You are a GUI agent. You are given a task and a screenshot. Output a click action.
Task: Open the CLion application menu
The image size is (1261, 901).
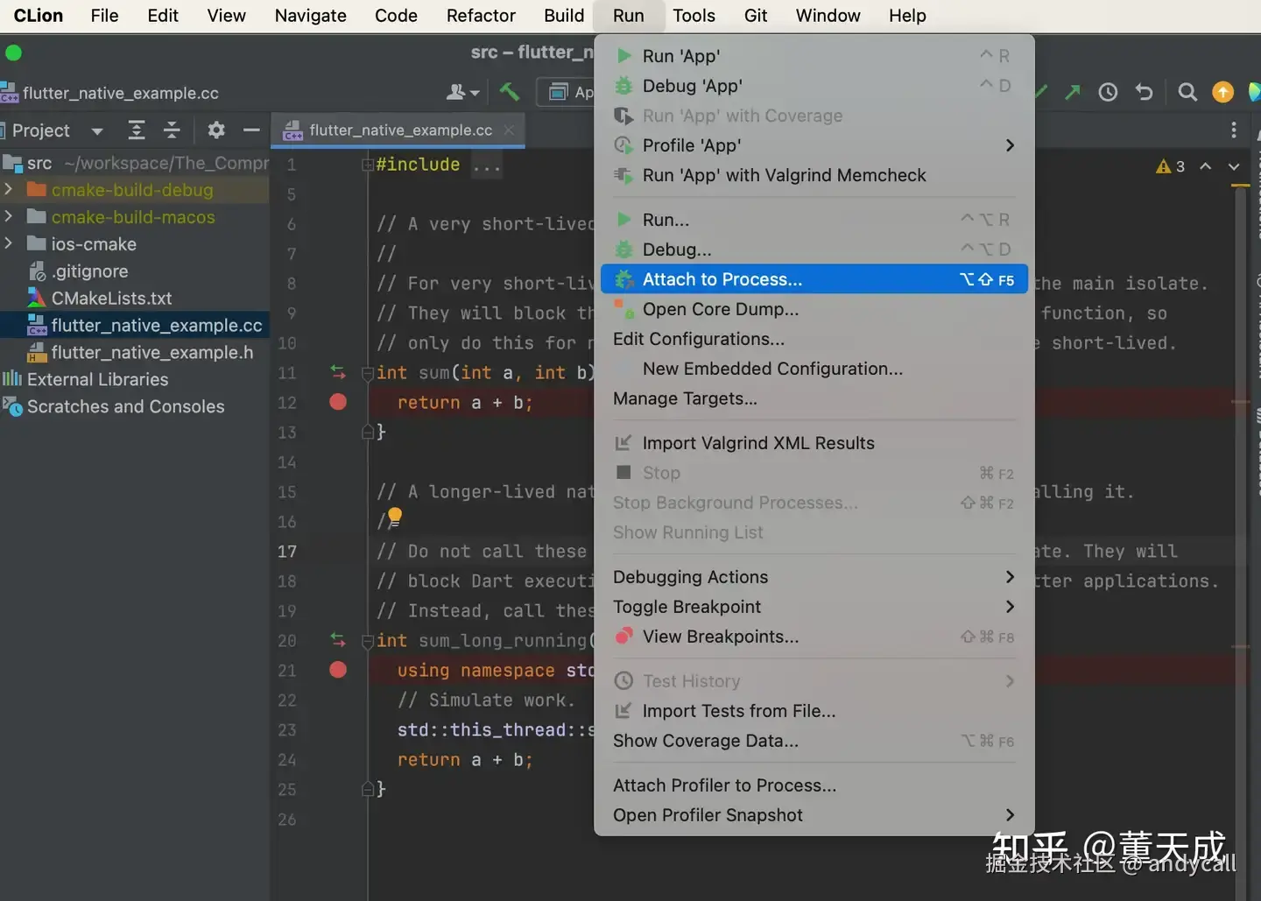(39, 16)
